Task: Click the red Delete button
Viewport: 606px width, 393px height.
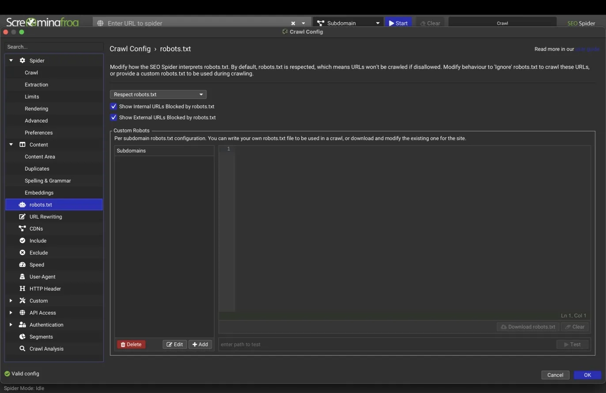Action: click(131, 344)
